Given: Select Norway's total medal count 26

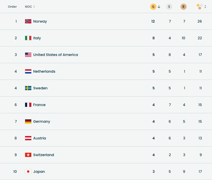Looking at the screenshot, I should tap(200, 21).
